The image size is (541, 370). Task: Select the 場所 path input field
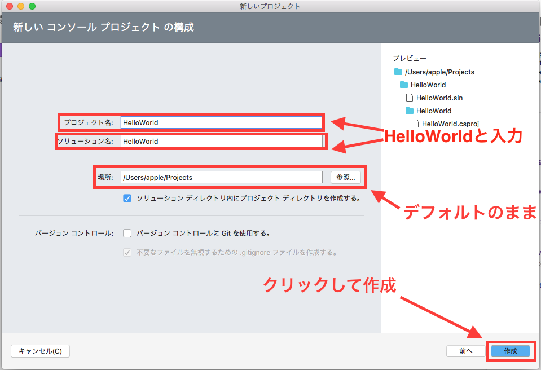(x=221, y=177)
